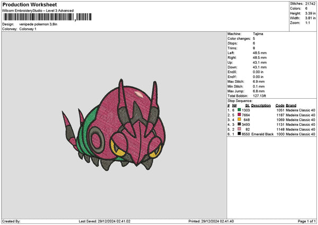Click design name venipede pokemon 3,8in
The height and width of the screenshot is (225, 318).
[38, 24]
